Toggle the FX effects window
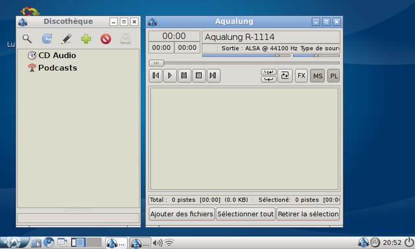 coord(301,76)
